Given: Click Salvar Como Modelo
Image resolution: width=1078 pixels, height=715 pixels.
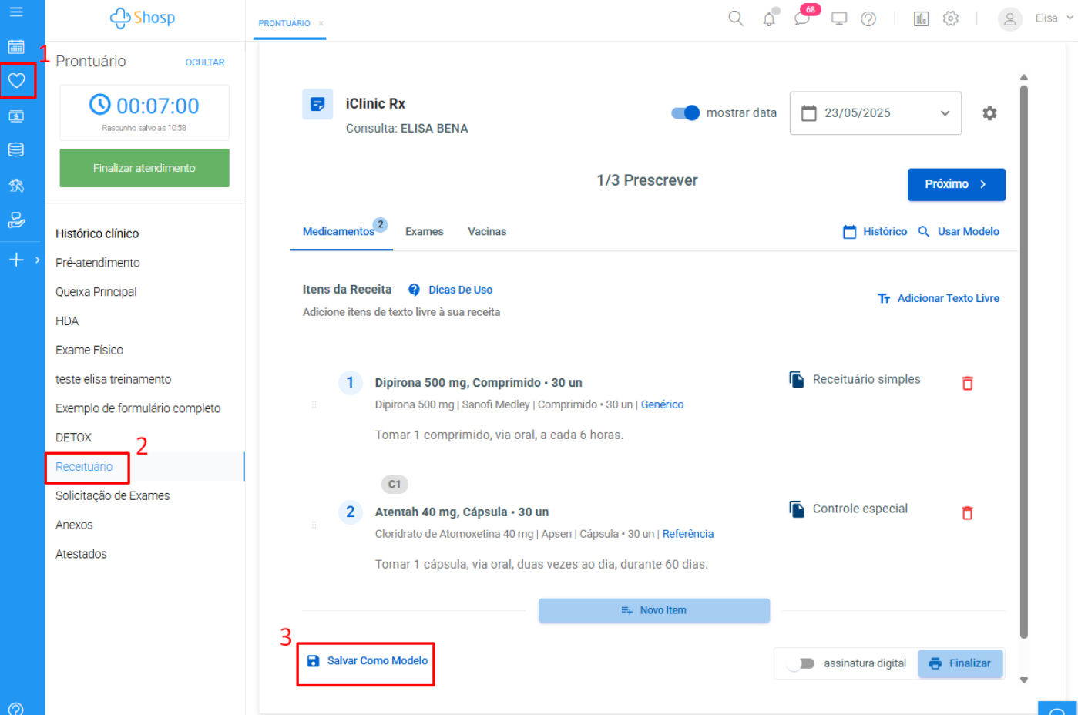Looking at the screenshot, I should click(368, 661).
